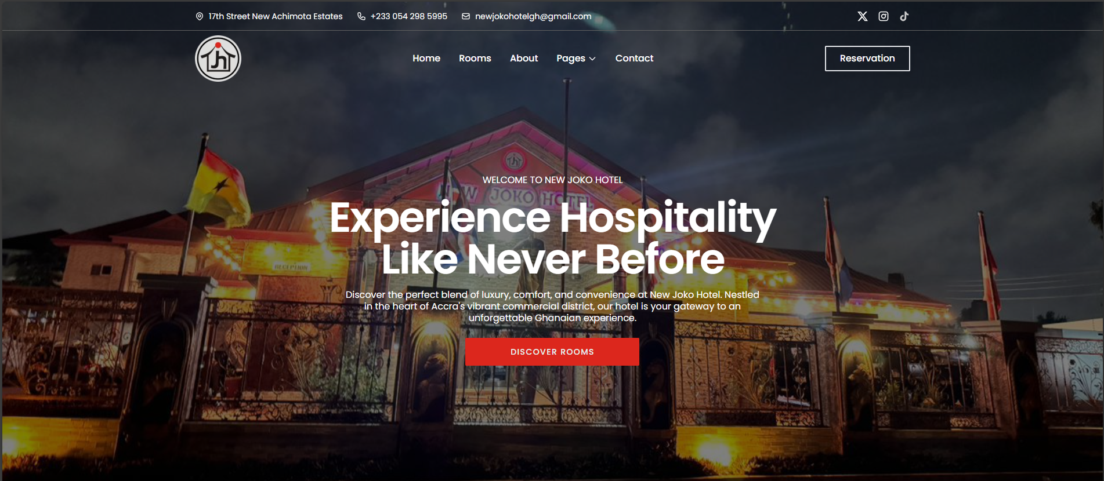Click the 17th Street New Achimota Estates address

click(276, 16)
